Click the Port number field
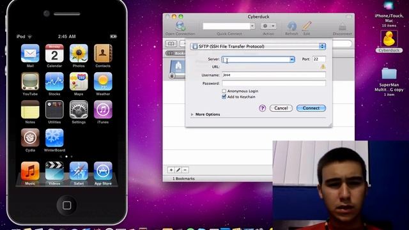This screenshot has width=409, height=230. 319,59
